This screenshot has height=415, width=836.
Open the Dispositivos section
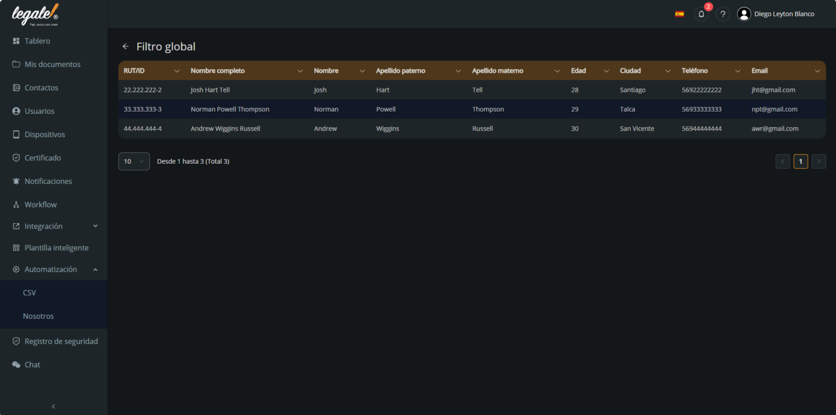click(16, 134)
